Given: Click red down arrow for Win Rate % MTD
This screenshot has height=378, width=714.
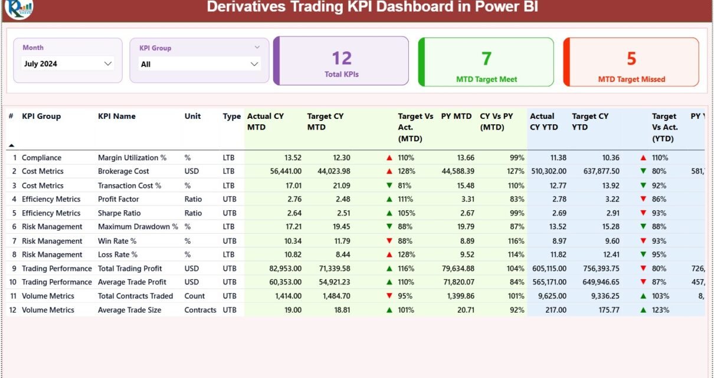Looking at the screenshot, I should (x=389, y=241).
